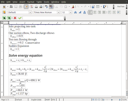Viewport: 128px width, 101px height.
Task: Justify the paragraph
Action: tap(104, 12)
